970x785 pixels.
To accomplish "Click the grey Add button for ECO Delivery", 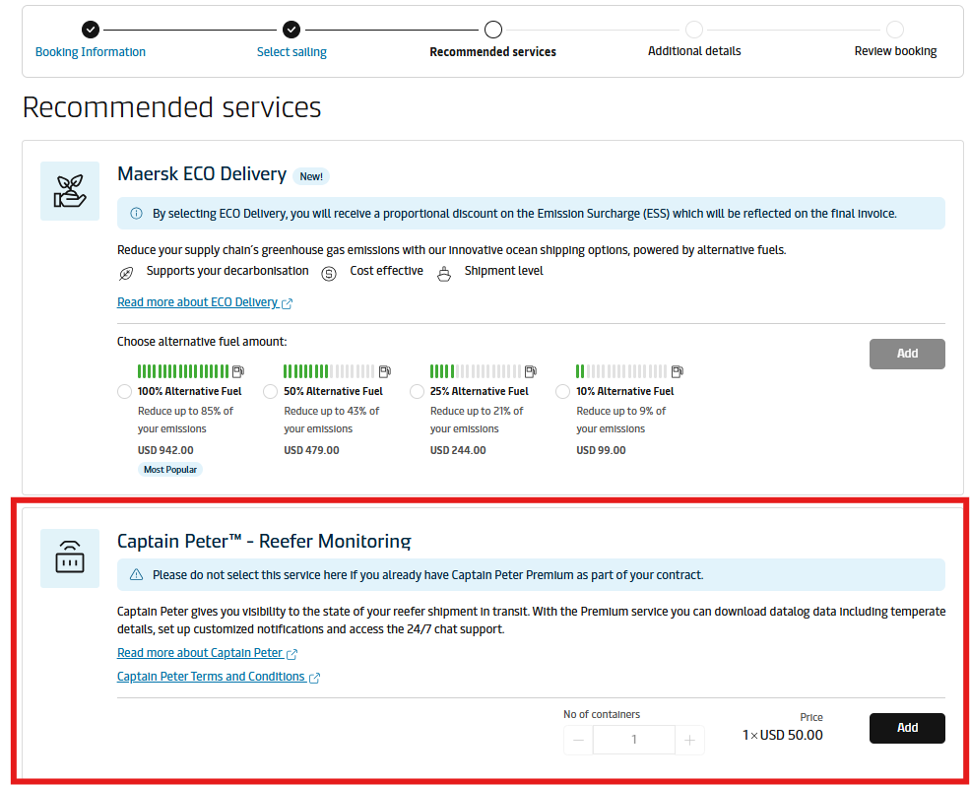I will pos(907,354).
